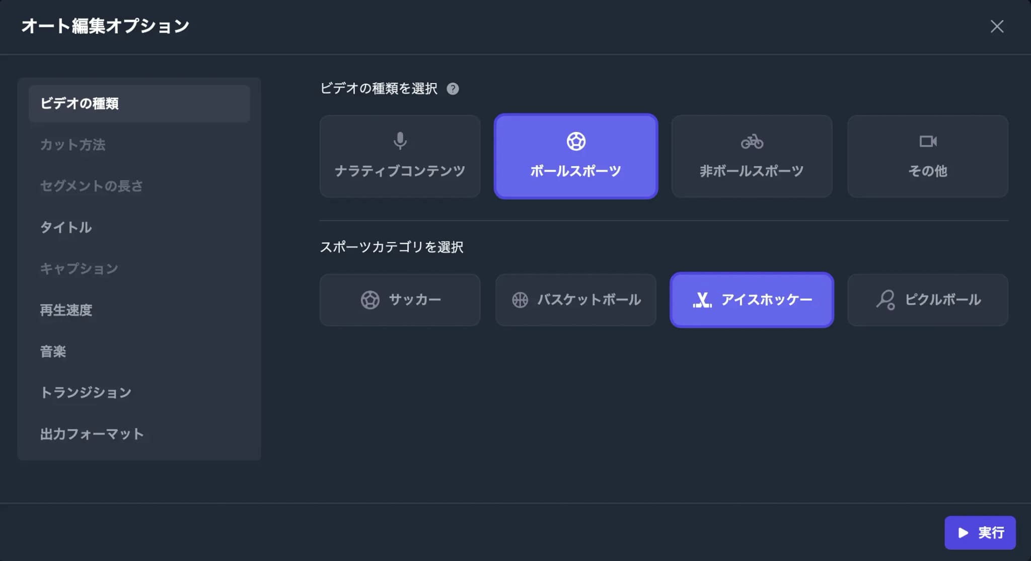1031x561 pixels.
Task: Select サッカー as the sport category
Action: click(x=399, y=300)
